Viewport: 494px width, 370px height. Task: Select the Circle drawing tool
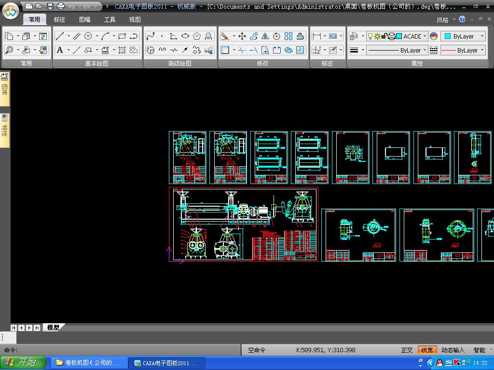[88, 36]
